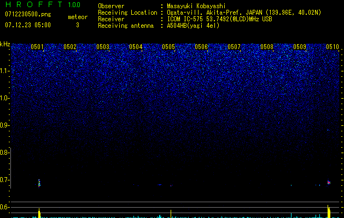344x218 pixels.
Task: Click the yellow power peak under 0510
Action: tap(329, 211)
